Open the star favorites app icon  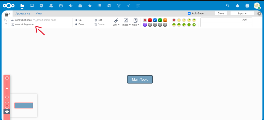coord(90,6)
